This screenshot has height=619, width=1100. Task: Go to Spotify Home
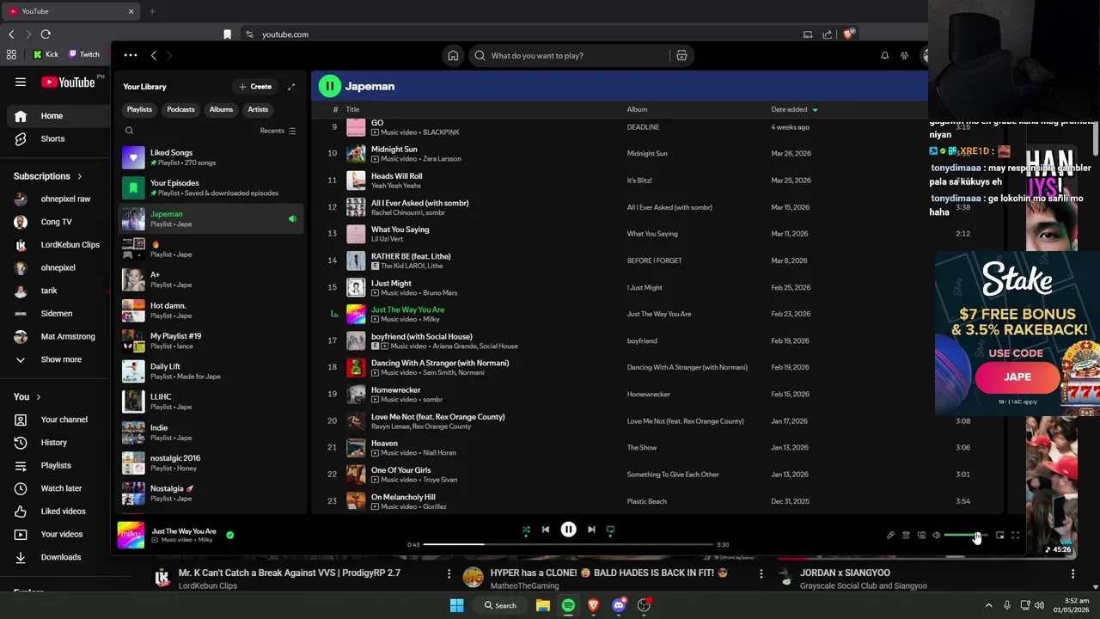[x=453, y=55]
